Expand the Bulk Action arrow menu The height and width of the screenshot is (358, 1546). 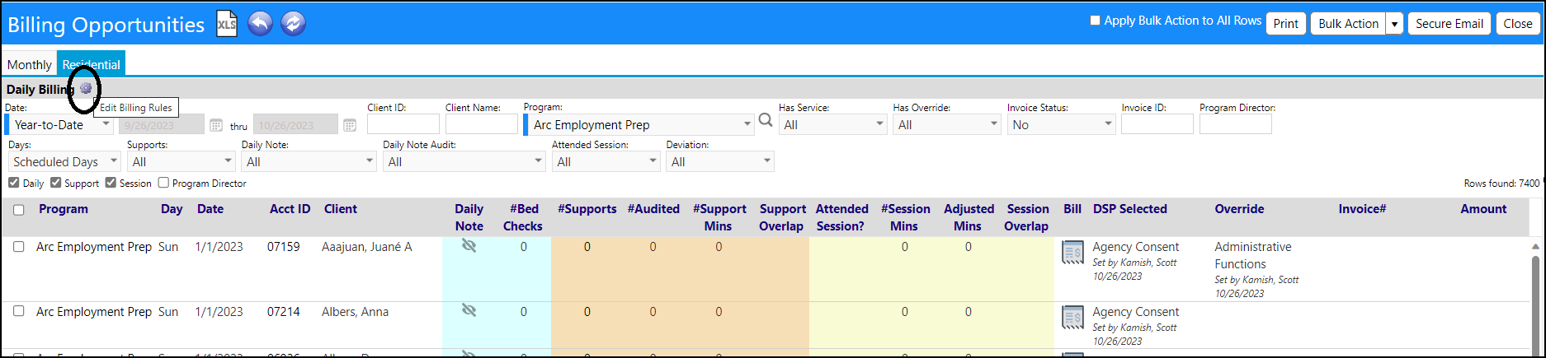(1394, 24)
